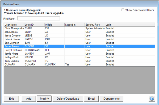Sort the list by User Name column header

14,25
